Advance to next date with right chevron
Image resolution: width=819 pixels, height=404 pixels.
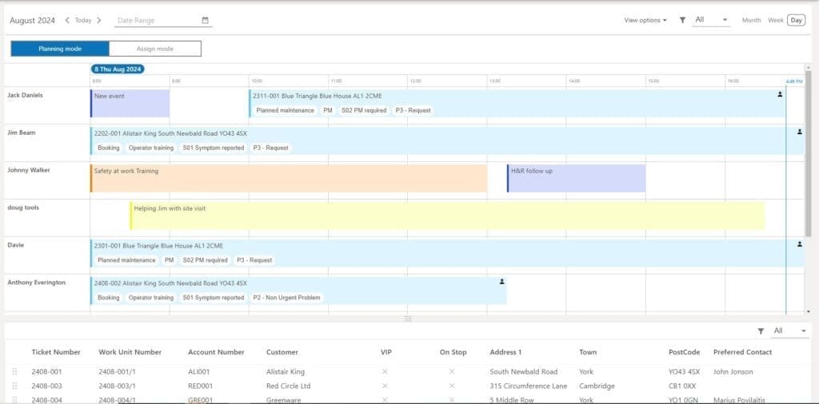click(99, 20)
